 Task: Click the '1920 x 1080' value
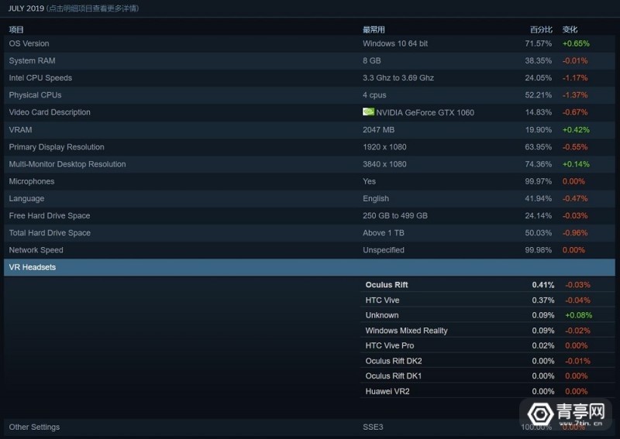point(384,147)
